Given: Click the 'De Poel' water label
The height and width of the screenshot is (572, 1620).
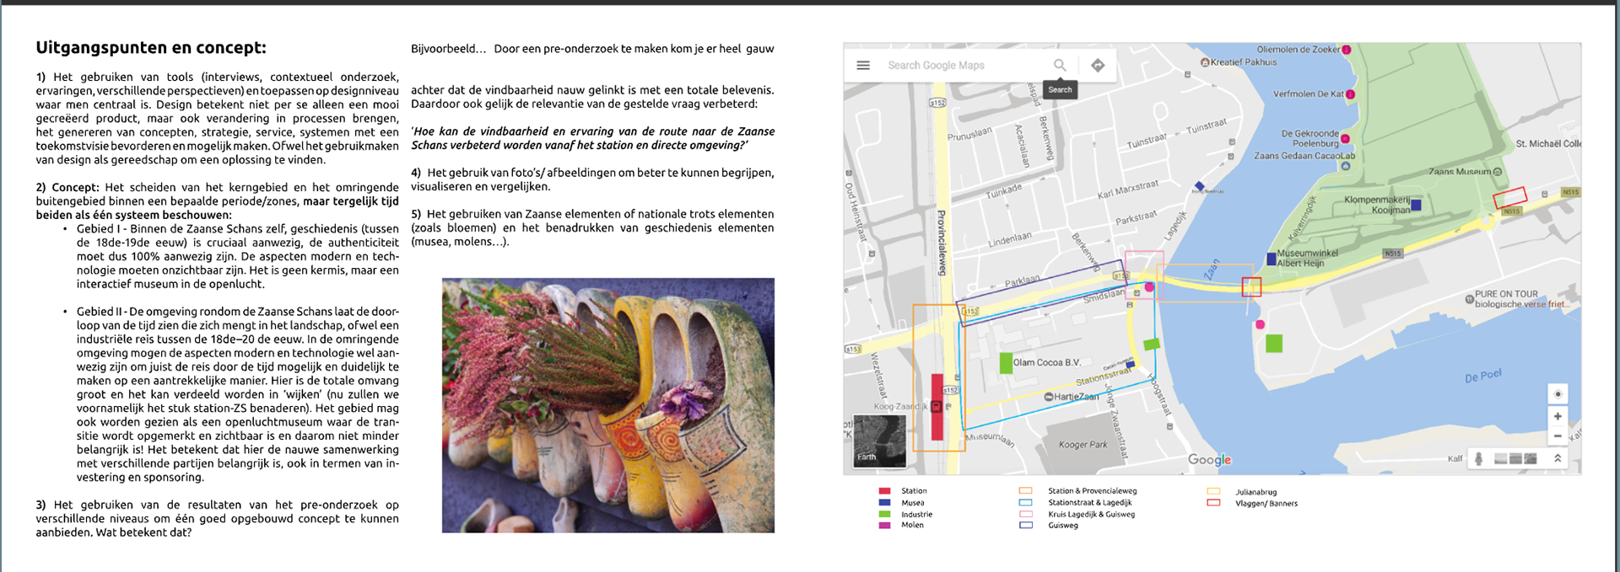Looking at the screenshot, I should click(x=1483, y=376).
